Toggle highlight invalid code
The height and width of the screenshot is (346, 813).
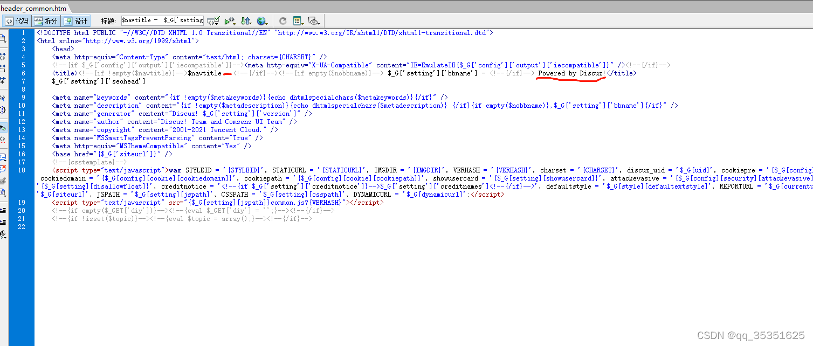[x=3, y=139]
